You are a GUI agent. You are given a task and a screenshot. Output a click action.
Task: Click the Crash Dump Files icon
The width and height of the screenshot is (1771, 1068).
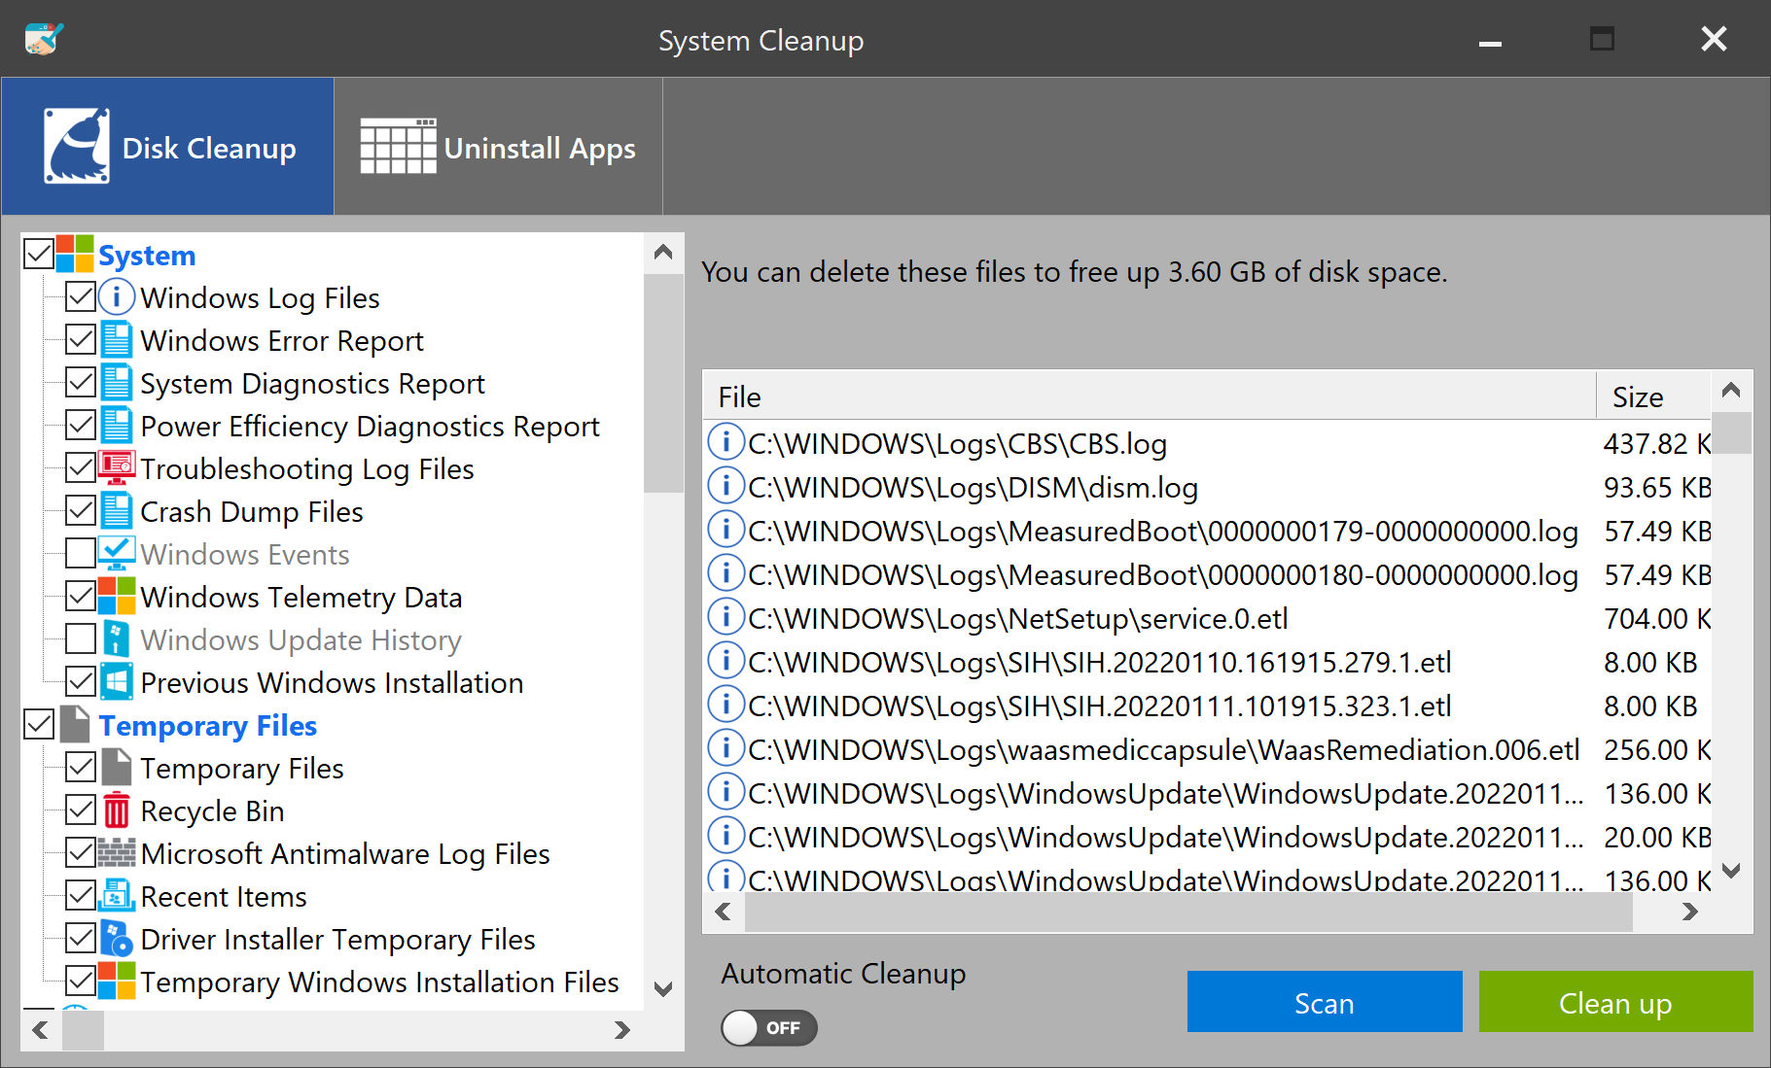click(x=117, y=511)
